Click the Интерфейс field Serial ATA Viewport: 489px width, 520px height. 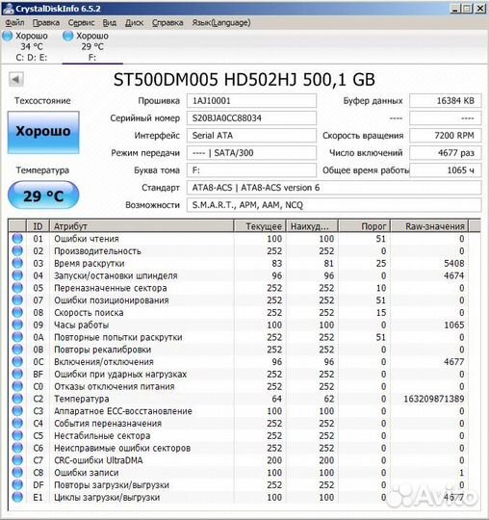pyautogui.click(x=251, y=136)
